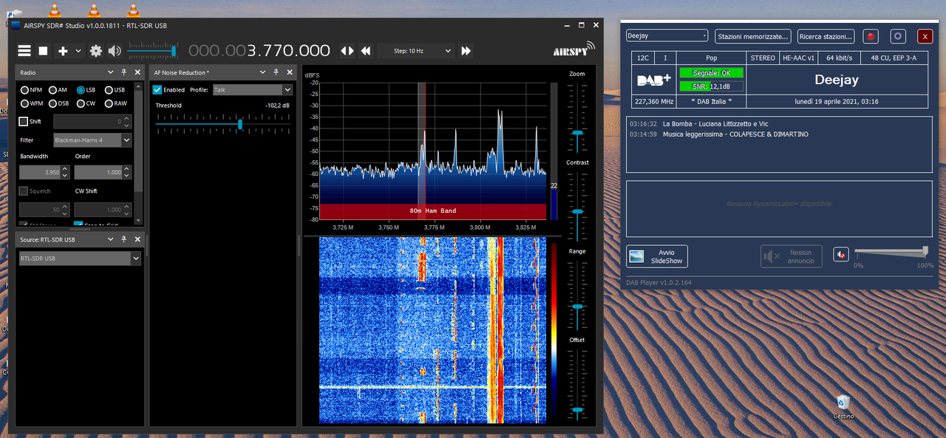Adjust the spectrum Range slider
Image resolution: width=946 pixels, height=438 pixels.
(577, 294)
